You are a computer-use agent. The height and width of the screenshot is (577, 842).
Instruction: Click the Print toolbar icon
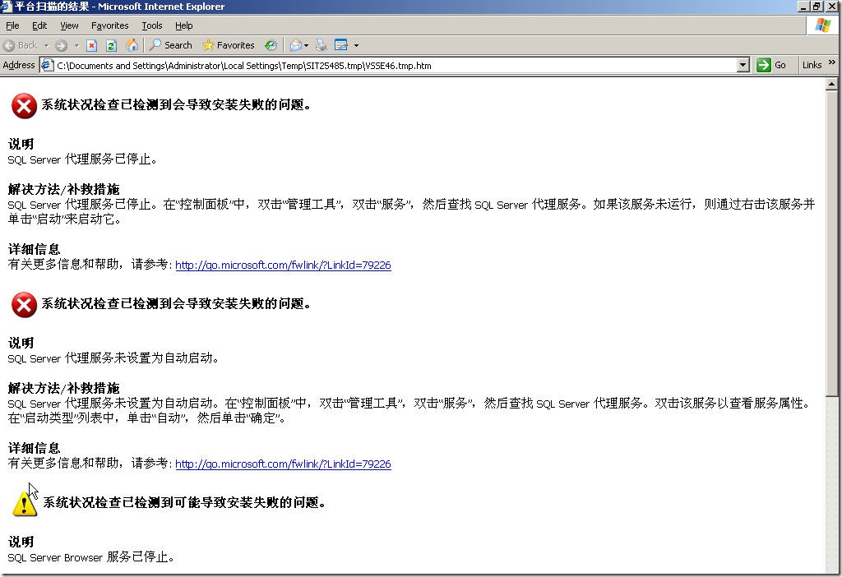click(322, 46)
